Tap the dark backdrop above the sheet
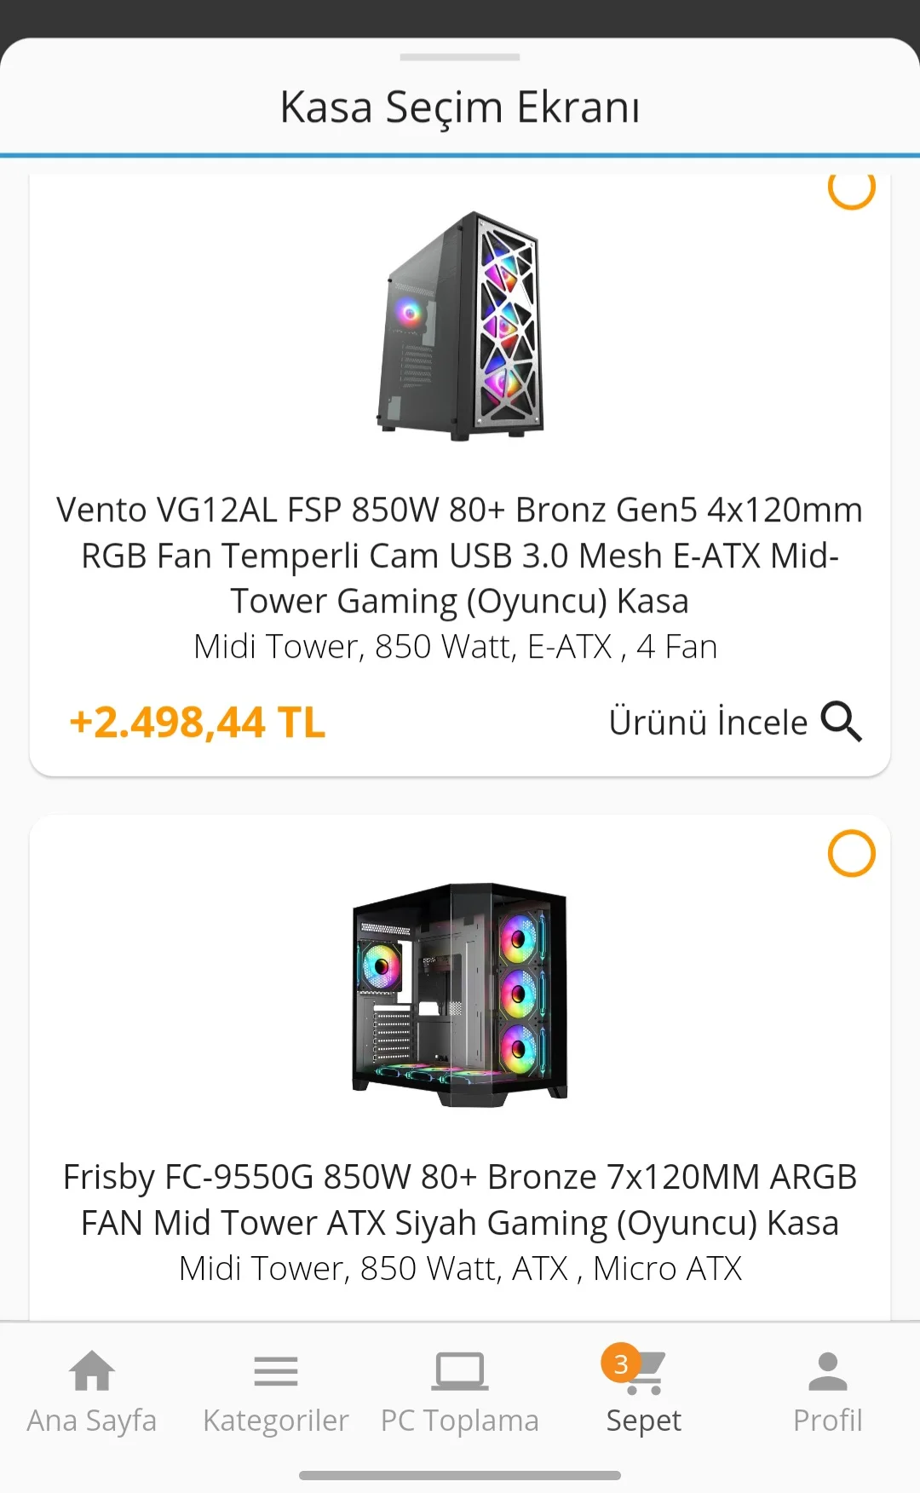 460,15
